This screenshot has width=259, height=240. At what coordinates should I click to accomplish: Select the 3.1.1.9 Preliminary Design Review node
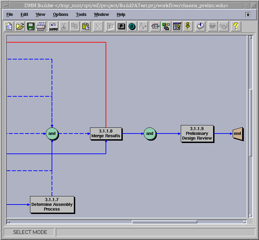[197, 134]
